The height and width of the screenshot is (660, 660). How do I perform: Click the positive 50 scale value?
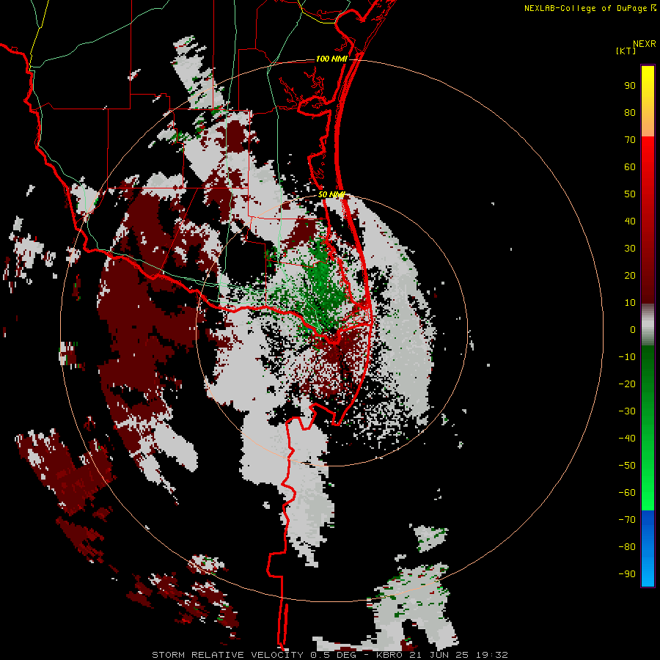coord(630,194)
